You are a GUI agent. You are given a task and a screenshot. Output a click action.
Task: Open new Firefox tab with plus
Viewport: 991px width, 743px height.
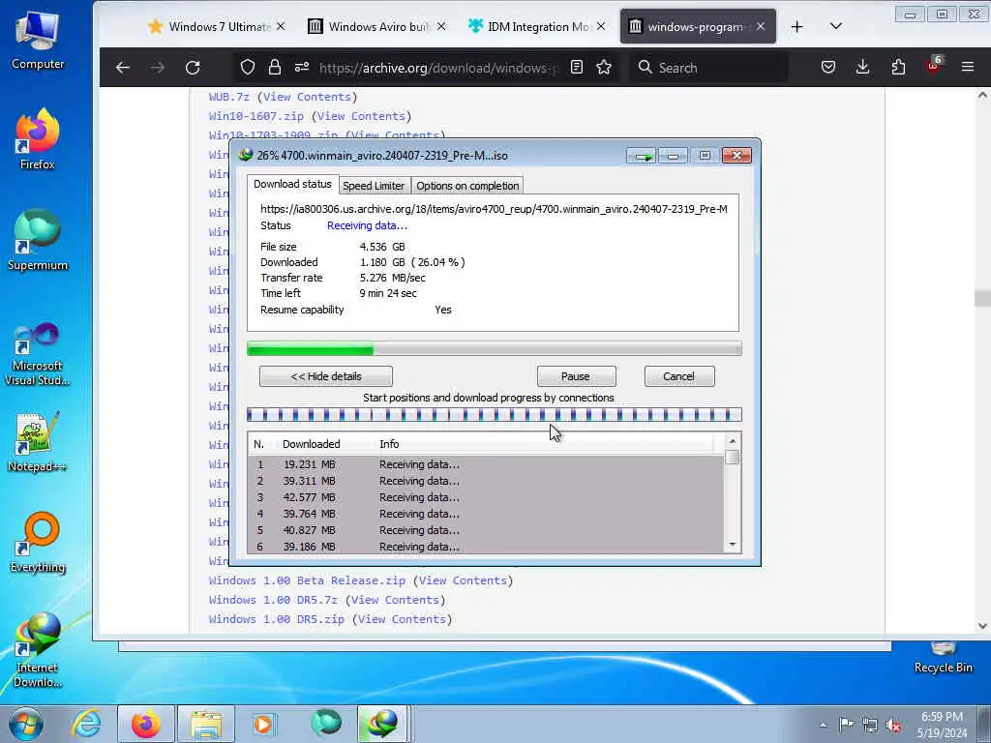point(797,26)
